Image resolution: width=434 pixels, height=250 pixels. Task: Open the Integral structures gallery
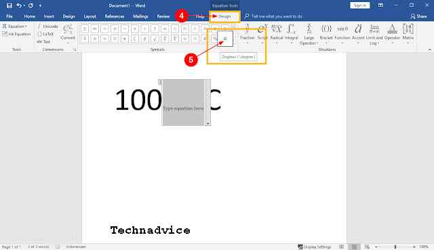291,33
